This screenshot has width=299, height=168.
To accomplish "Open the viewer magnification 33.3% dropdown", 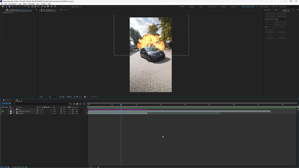I will pos(42,97).
